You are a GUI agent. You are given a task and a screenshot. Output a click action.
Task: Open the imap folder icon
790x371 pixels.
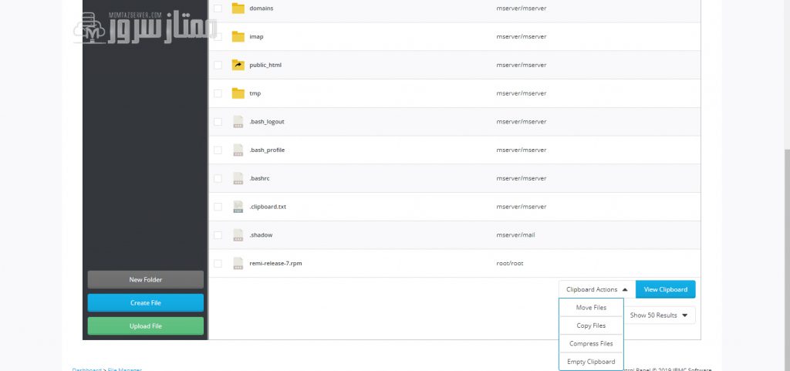point(238,36)
